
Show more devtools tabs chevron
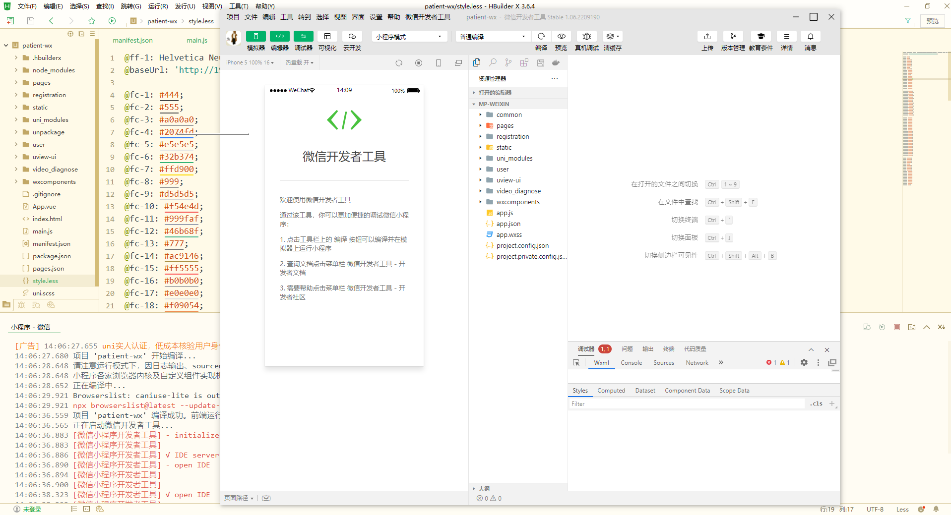(x=721, y=362)
